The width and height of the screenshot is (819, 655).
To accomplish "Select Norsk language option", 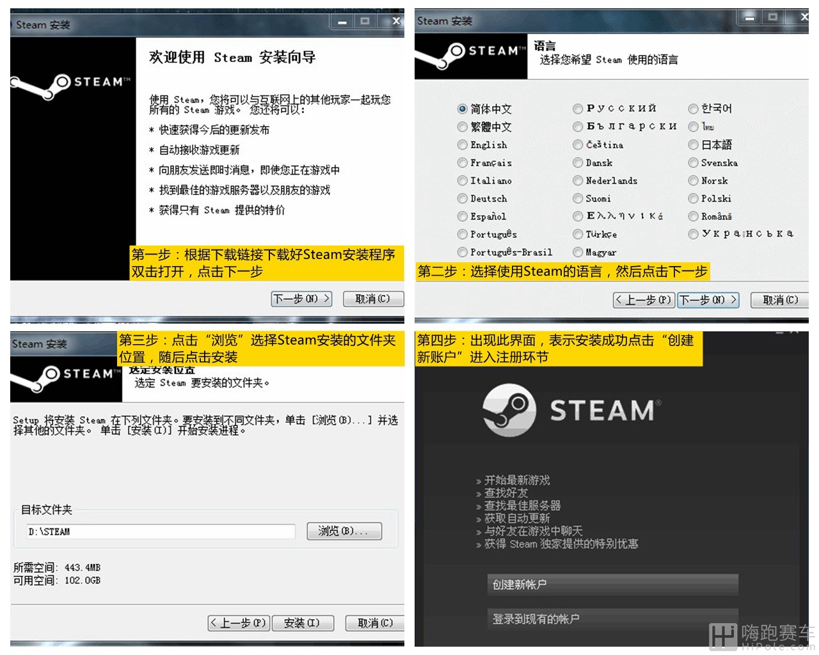I will [x=693, y=180].
